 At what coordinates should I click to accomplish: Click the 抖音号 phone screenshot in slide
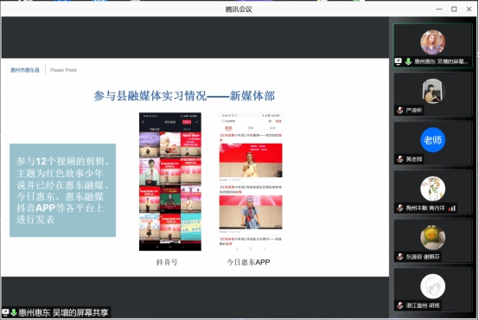[170, 182]
